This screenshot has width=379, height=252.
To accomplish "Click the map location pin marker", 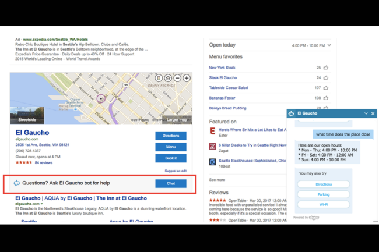I will 101,98.
